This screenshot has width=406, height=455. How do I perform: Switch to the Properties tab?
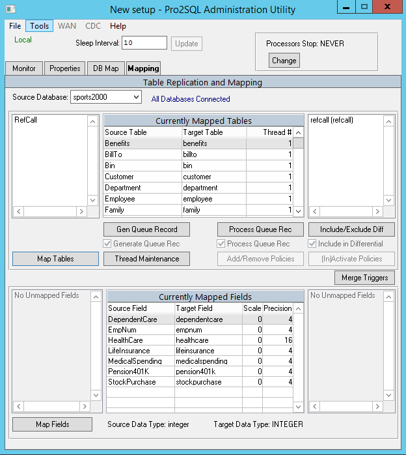pos(64,68)
